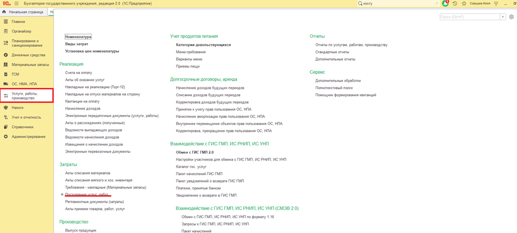Open Дополнительные обработки

337,80
